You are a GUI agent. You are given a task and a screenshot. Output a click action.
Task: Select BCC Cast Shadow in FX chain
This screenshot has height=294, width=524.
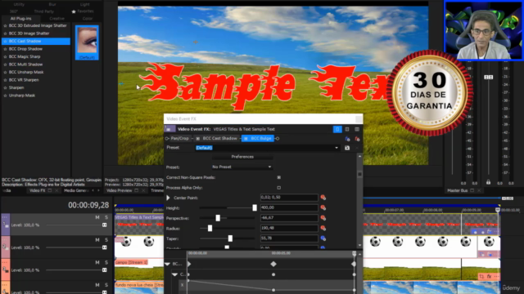pos(220,138)
